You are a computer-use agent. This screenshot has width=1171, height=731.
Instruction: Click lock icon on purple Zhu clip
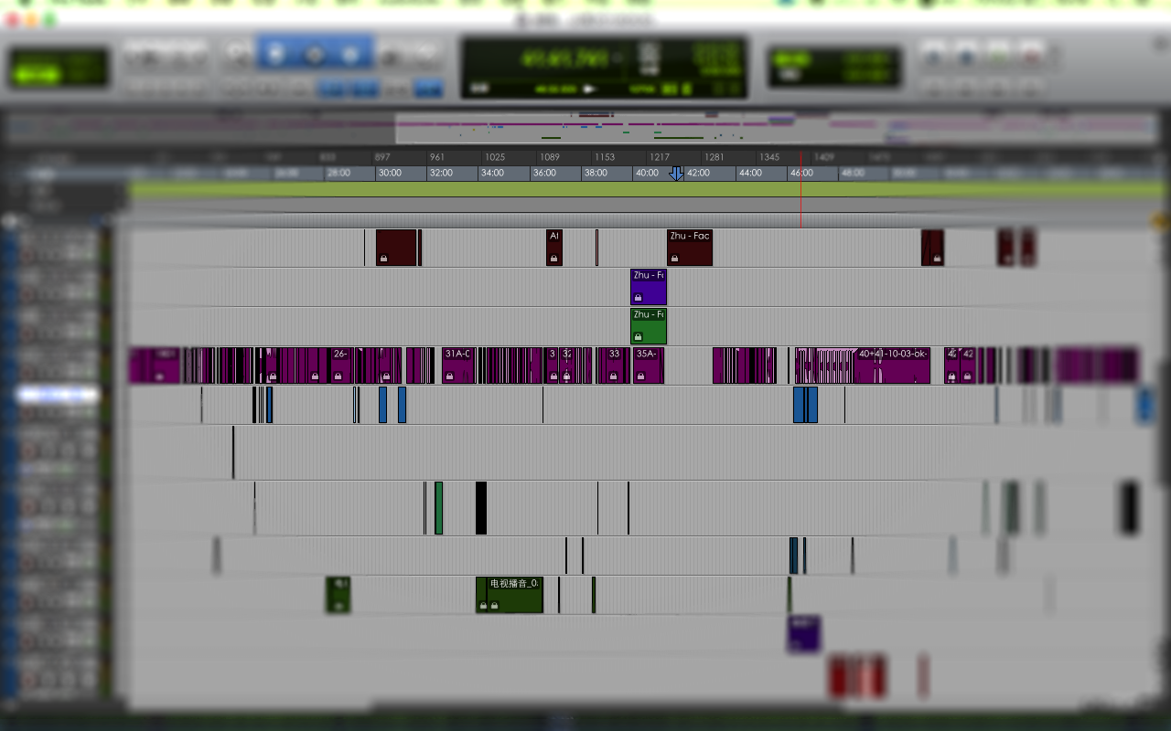[638, 298]
